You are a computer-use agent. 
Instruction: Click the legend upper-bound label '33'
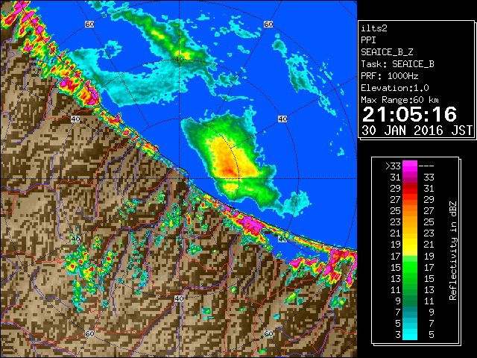coord(429,178)
